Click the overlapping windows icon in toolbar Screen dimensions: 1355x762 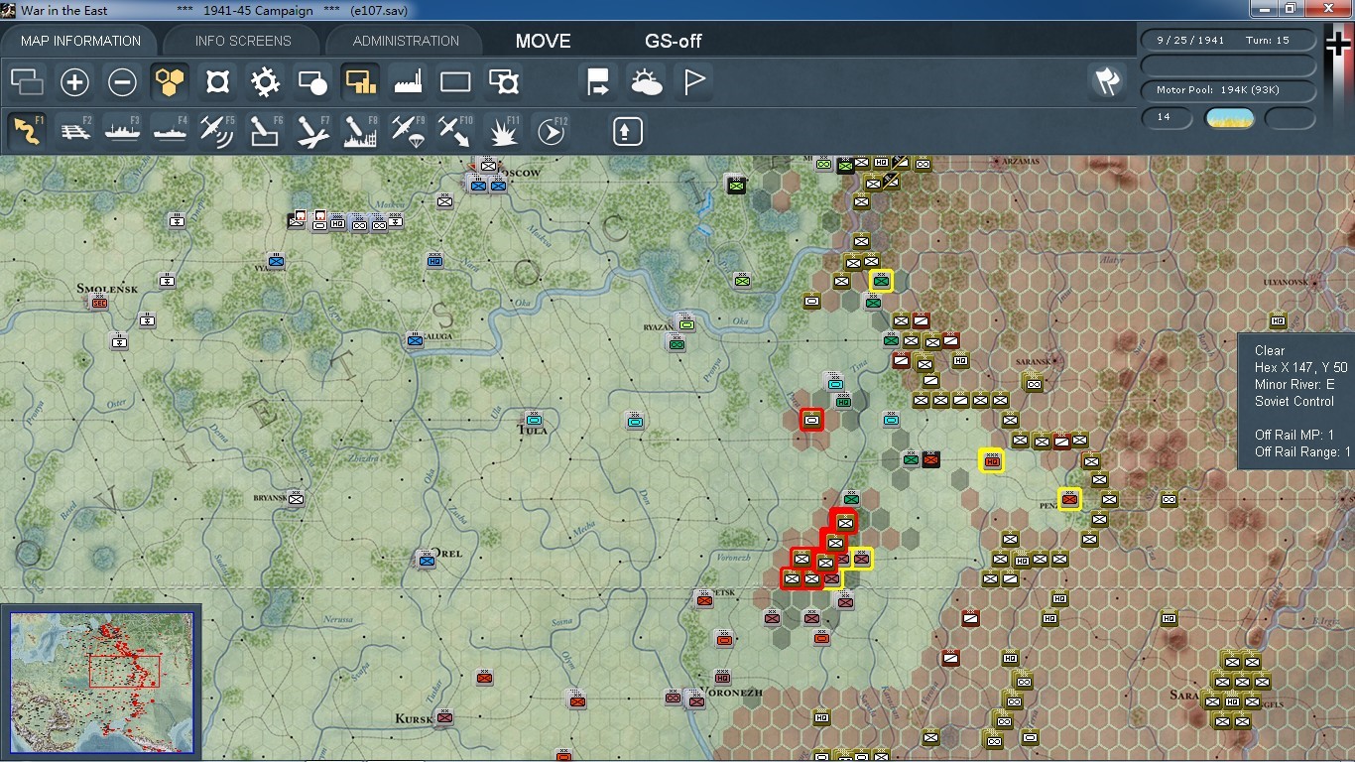point(27,81)
